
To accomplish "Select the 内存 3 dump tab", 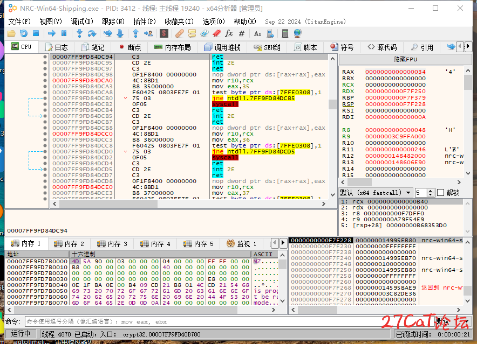I will (113, 244).
